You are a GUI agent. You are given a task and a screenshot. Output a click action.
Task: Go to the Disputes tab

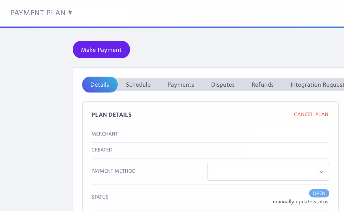click(x=223, y=85)
